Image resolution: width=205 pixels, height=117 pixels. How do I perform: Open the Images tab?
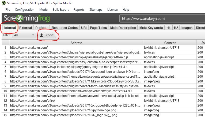tap(187, 28)
